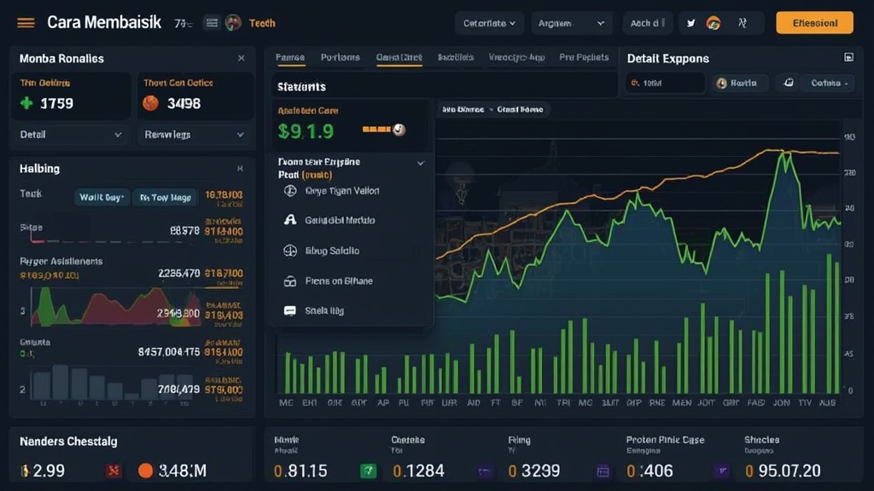Image resolution: width=874 pixels, height=491 pixels.
Task: Click the green plus icon beside 1759
Action: coord(26,103)
